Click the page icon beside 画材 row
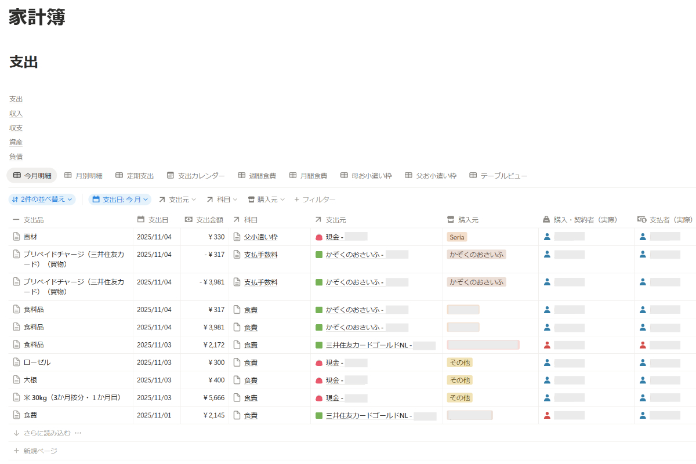This screenshot has height=464, width=696. [16, 237]
